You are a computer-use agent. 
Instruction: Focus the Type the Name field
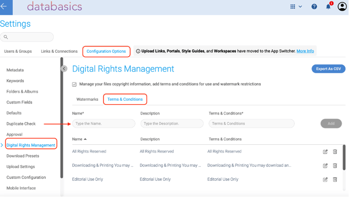103,124
